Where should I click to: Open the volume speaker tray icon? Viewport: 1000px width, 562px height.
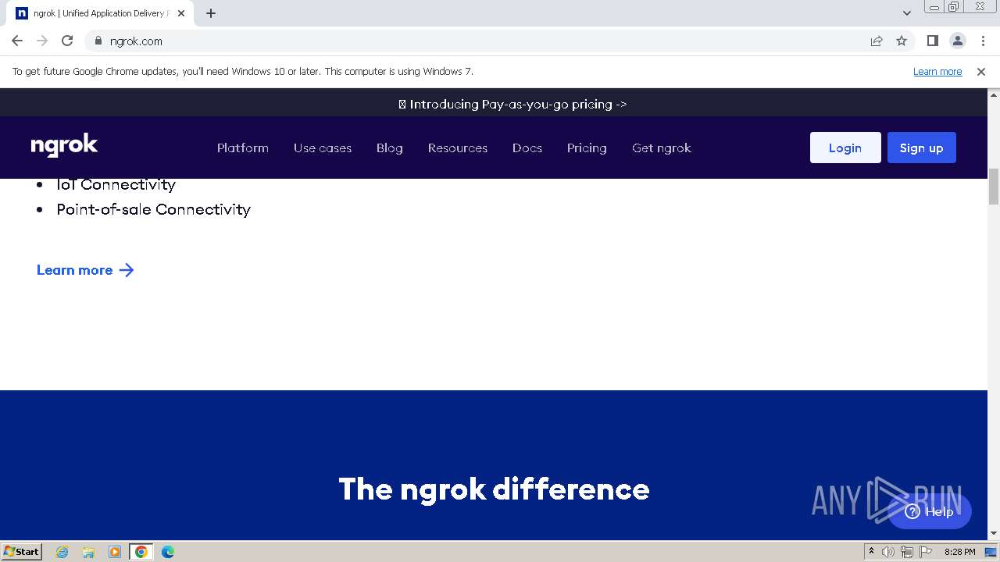[x=888, y=552]
